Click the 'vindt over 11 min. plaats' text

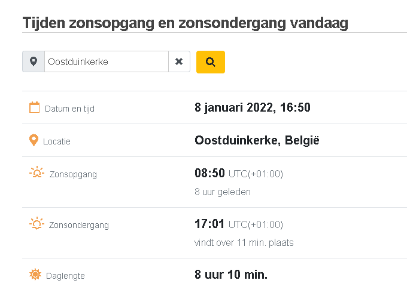tap(244, 243)
